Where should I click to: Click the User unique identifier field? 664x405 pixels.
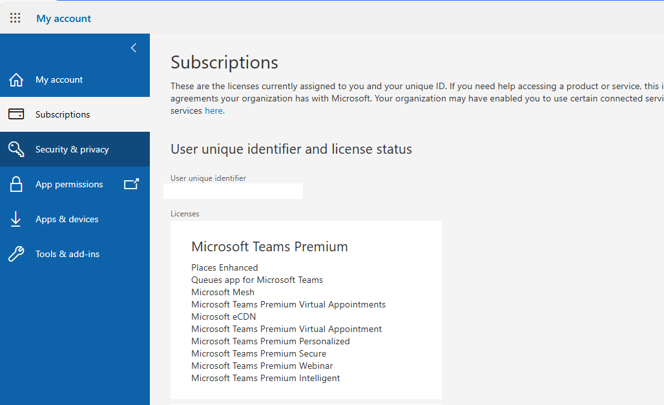(233, 191)
